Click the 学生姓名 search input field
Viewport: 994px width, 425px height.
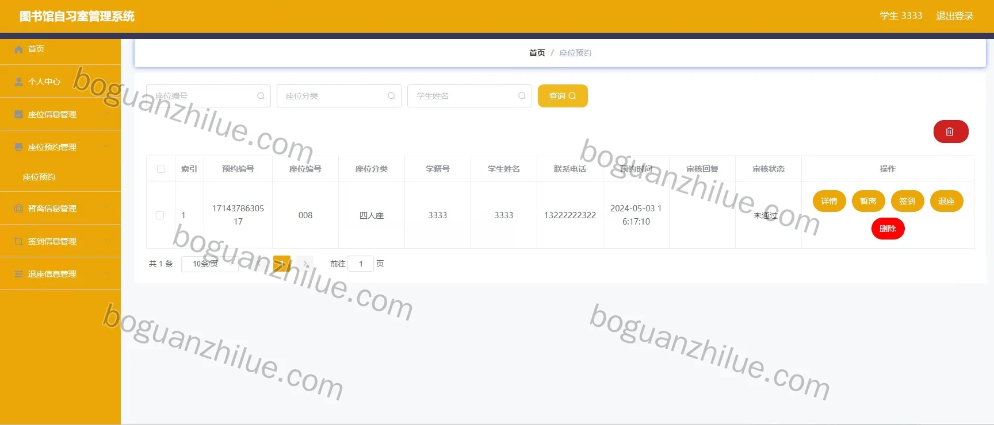[x=469, y=96]
